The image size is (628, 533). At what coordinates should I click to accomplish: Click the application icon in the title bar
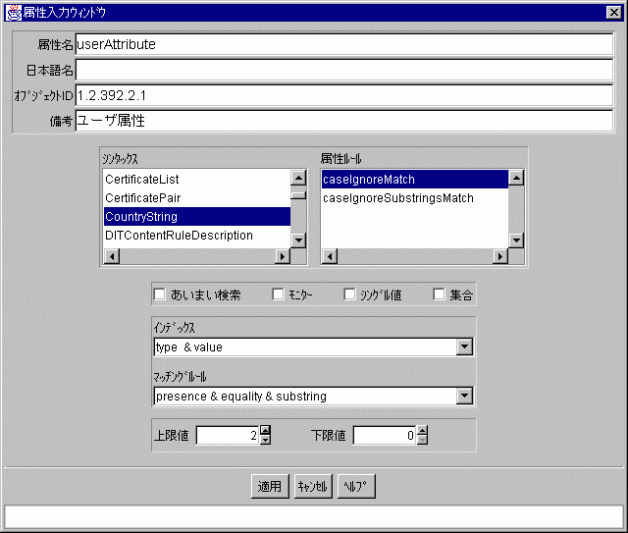13,13
